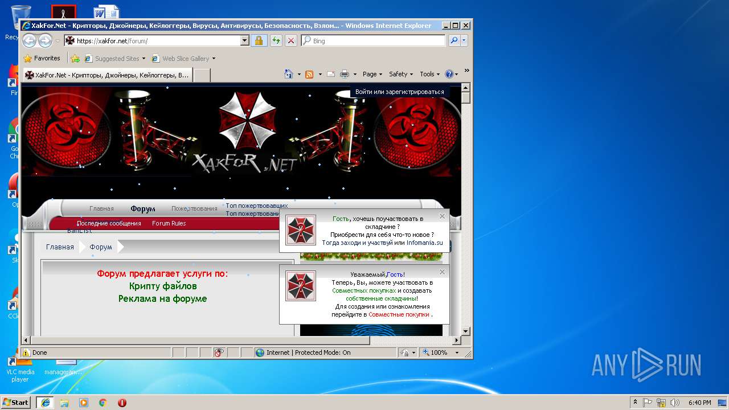The width and height of the screenshot is (729, 410).
Task: Close the Уважаемый Гость popup notification
Action: tap(442, 272)
